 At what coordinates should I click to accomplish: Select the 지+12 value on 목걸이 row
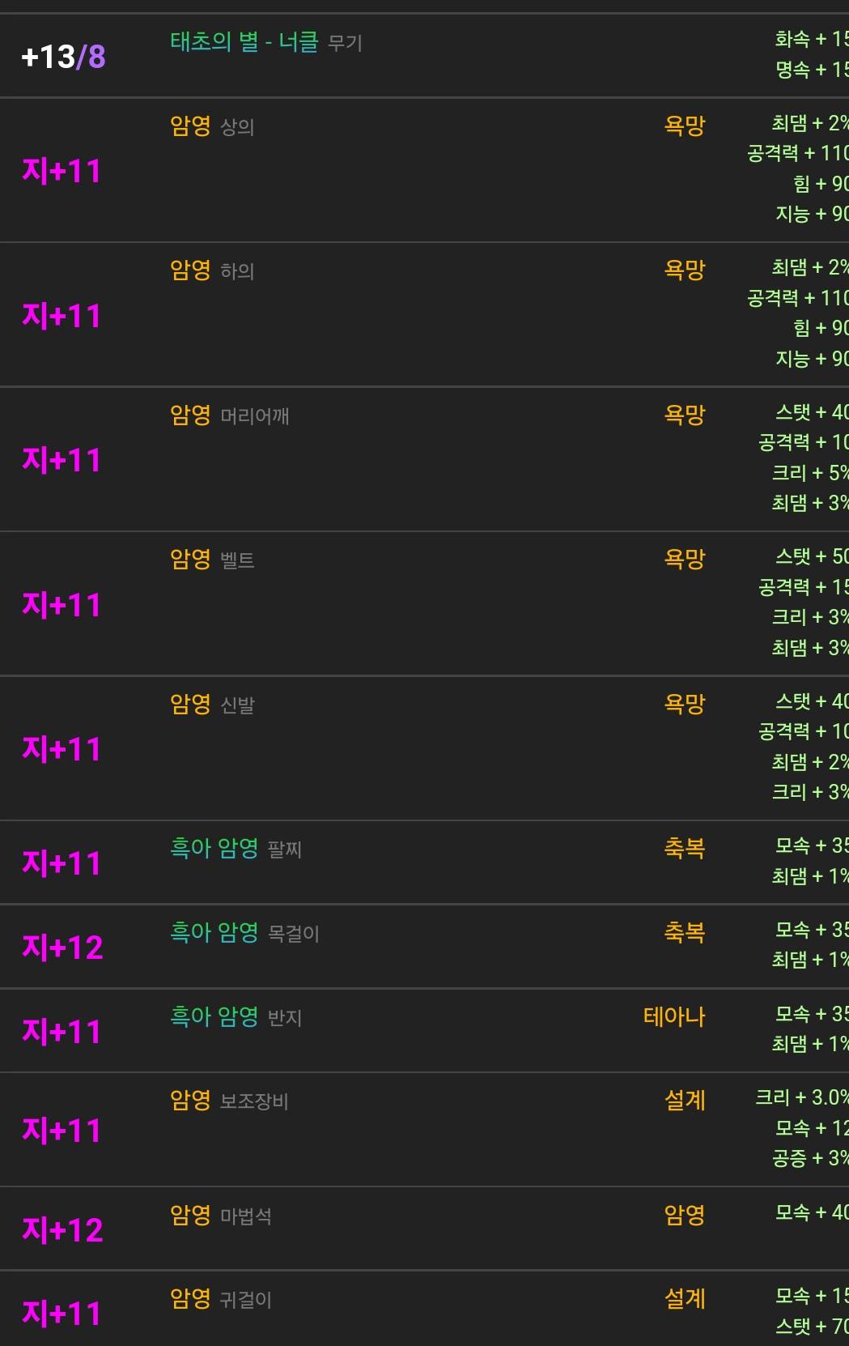coord(62,948)
